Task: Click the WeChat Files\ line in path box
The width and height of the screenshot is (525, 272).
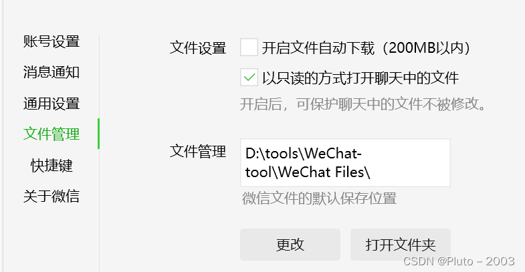Action: (x=308, y=172)
